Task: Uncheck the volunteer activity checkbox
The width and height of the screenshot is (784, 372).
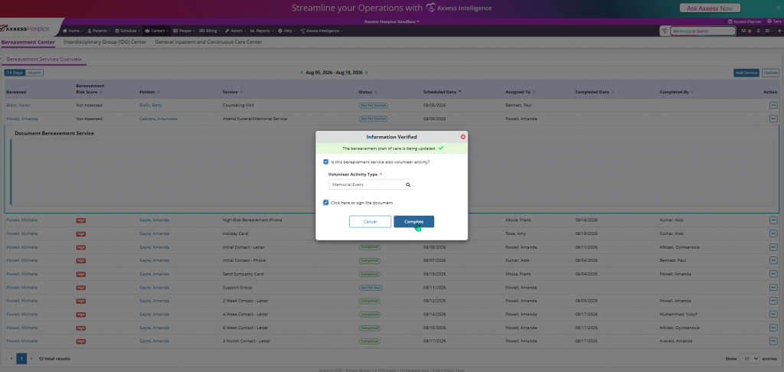Action: click(x=326, y=162)
